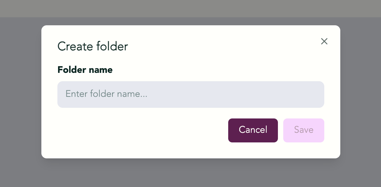Select the placeholder text Enter folder name...
381x187 pixels.
coord(106,94)
